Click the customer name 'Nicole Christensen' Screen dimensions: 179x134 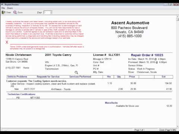(19, 55)
